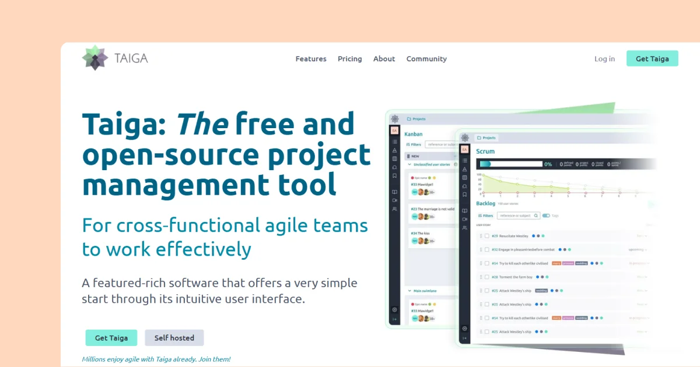The image size is (700, 367).
Task: Click logout arrow icon in Kanban sidebar
Action: pos(394,319)
